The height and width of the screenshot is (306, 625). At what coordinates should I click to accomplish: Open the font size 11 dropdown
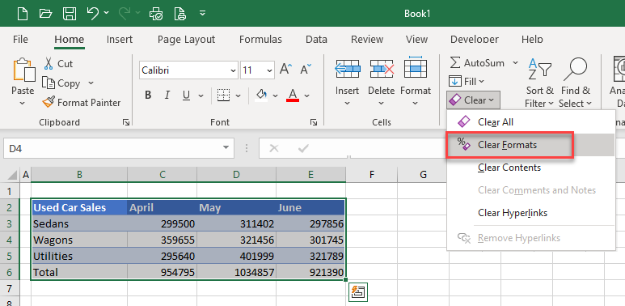[270, 70]
